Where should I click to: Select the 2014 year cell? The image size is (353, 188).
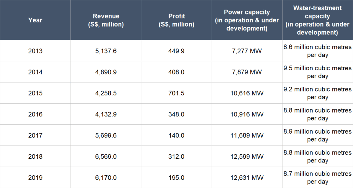(x=35, y=72)
